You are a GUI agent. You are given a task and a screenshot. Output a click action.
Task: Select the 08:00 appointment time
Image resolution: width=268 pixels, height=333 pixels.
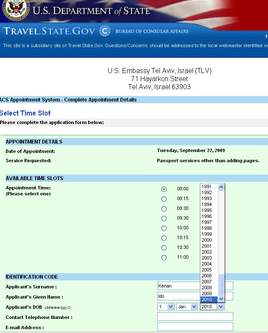coord(164,189)
